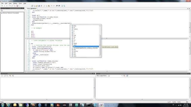Launch Internet Explorer from taskbar
The width and height of the screenshot is (191, 107).
pyautogui.click(x=8, y=105)
